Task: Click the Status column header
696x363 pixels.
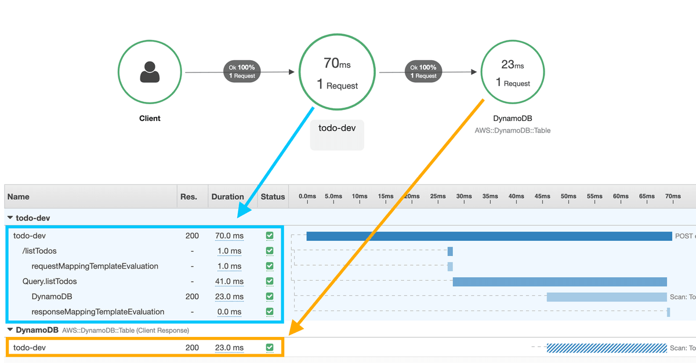Action: (x=273, y=196)
